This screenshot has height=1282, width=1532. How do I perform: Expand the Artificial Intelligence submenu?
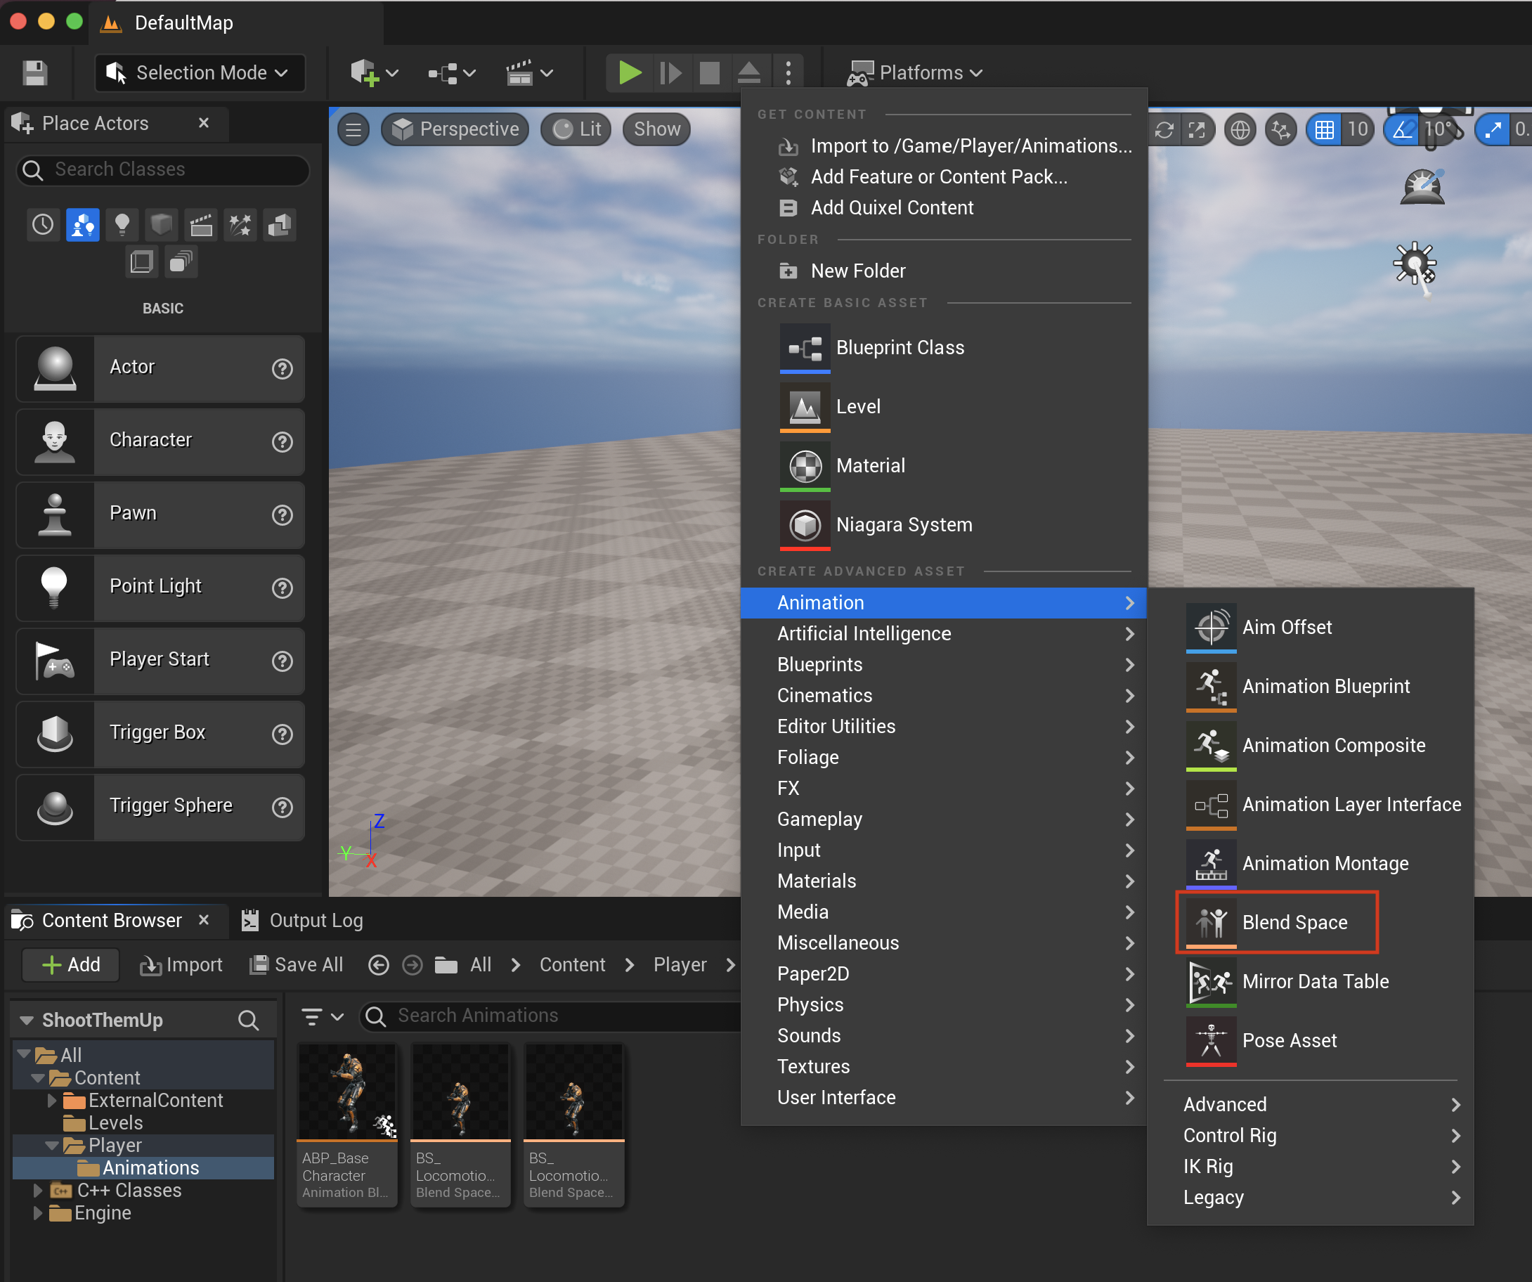point(944,633)
